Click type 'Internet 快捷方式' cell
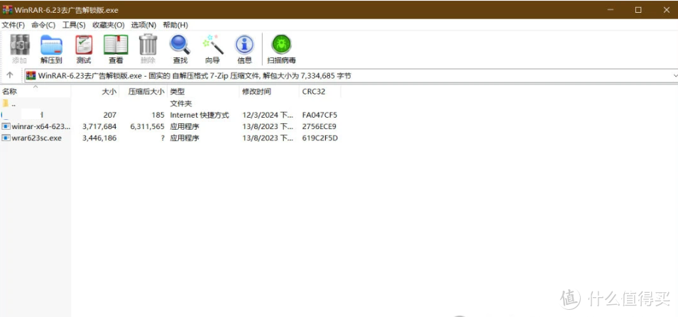The height and width of the screenshot is (317, 678). tap(199, 116)
